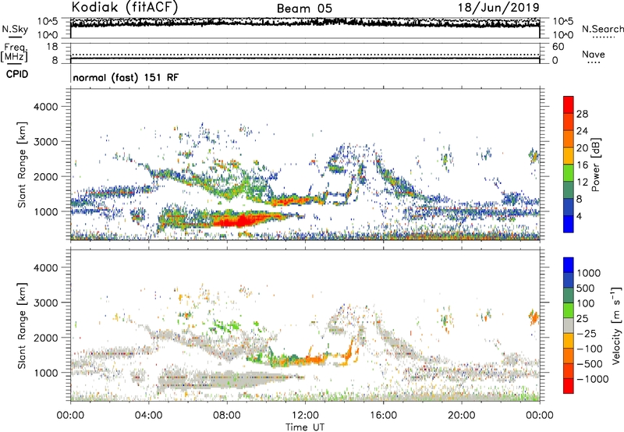This screenshot has height=432, width=624.
Task: Click the orange negative-velocity patch near 12:00
Action: tap(314, 359)
